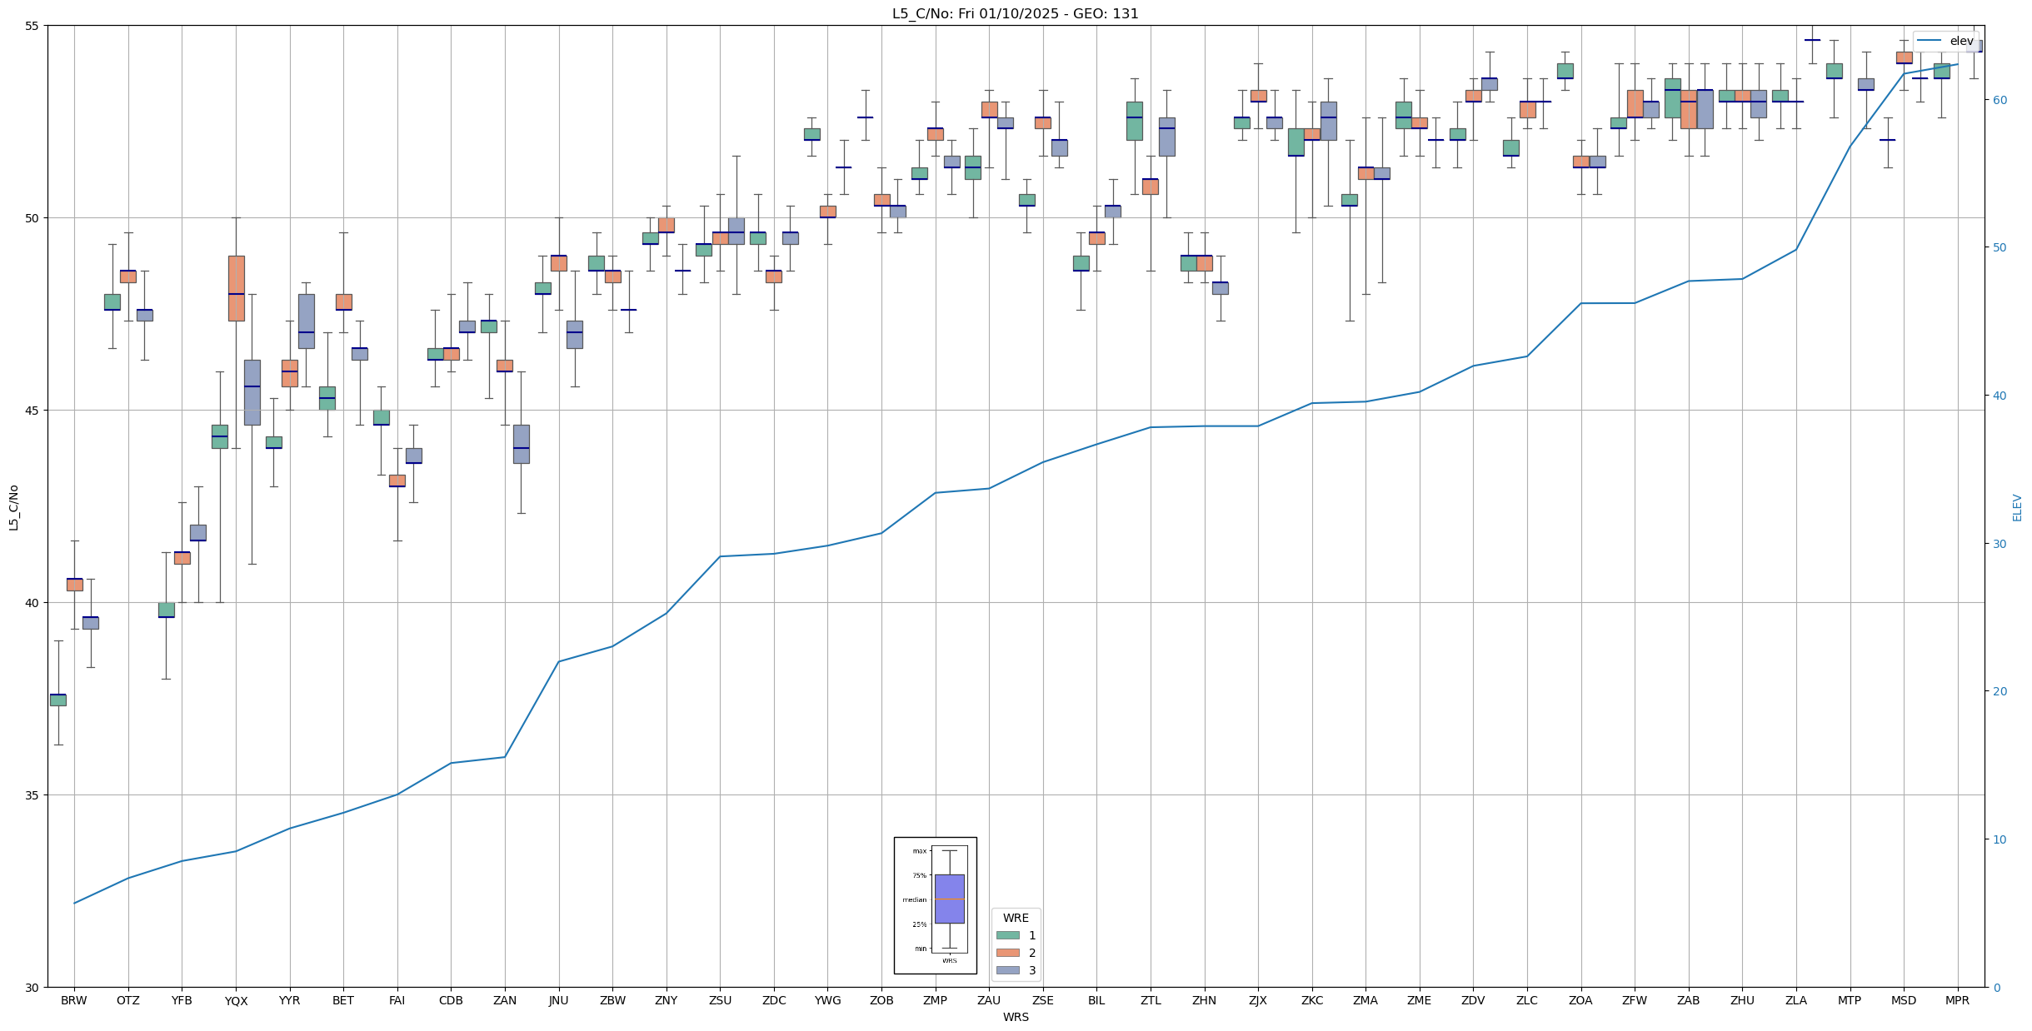The height and width of the screenshot is (1031, 2032).
Task: Click the blue-gray WRE 3 legend swatch
Action: point(1007,970)
